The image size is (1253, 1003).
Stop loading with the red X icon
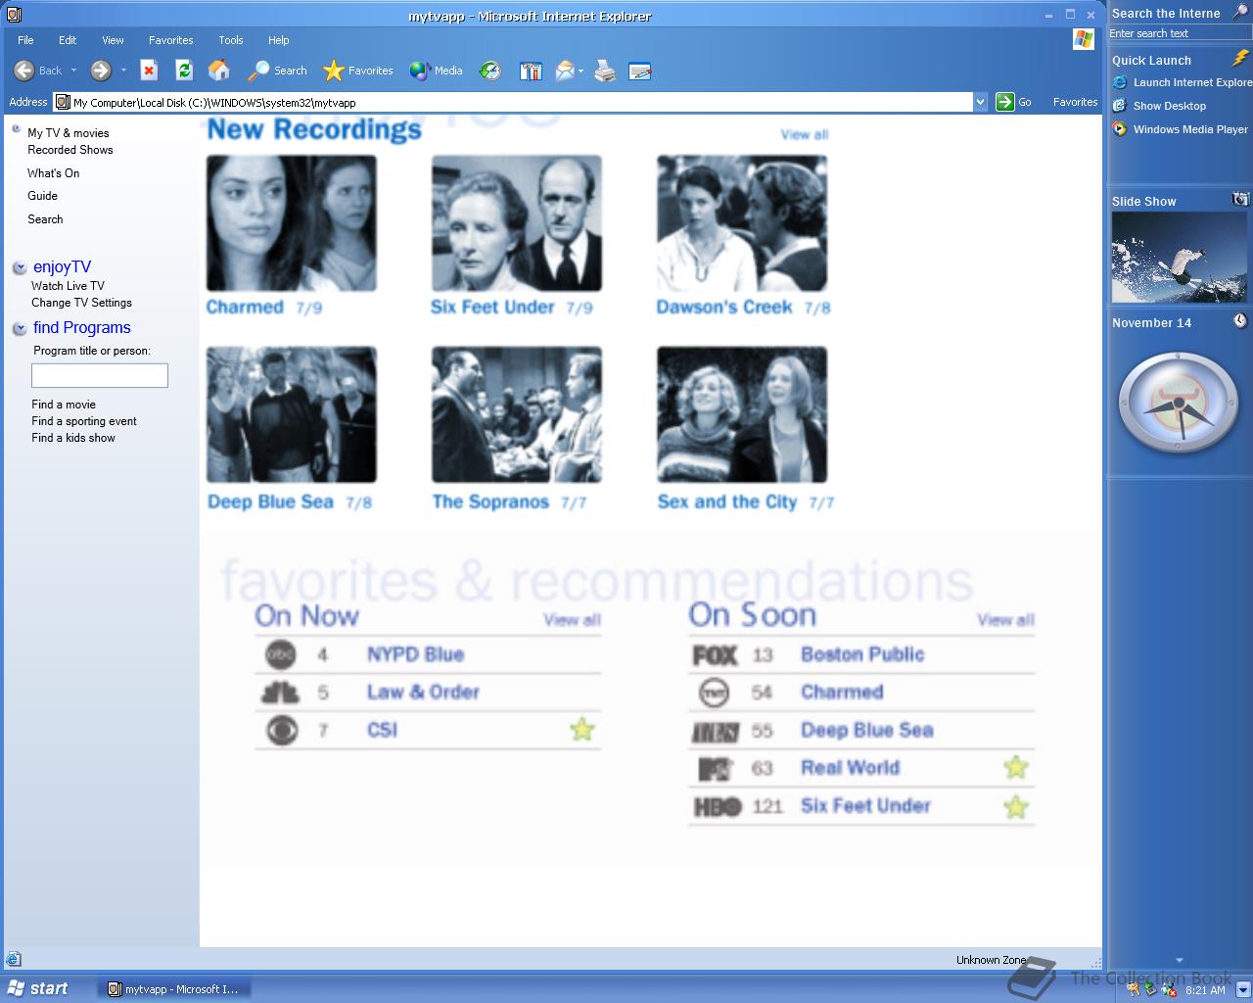click(149, 71)
